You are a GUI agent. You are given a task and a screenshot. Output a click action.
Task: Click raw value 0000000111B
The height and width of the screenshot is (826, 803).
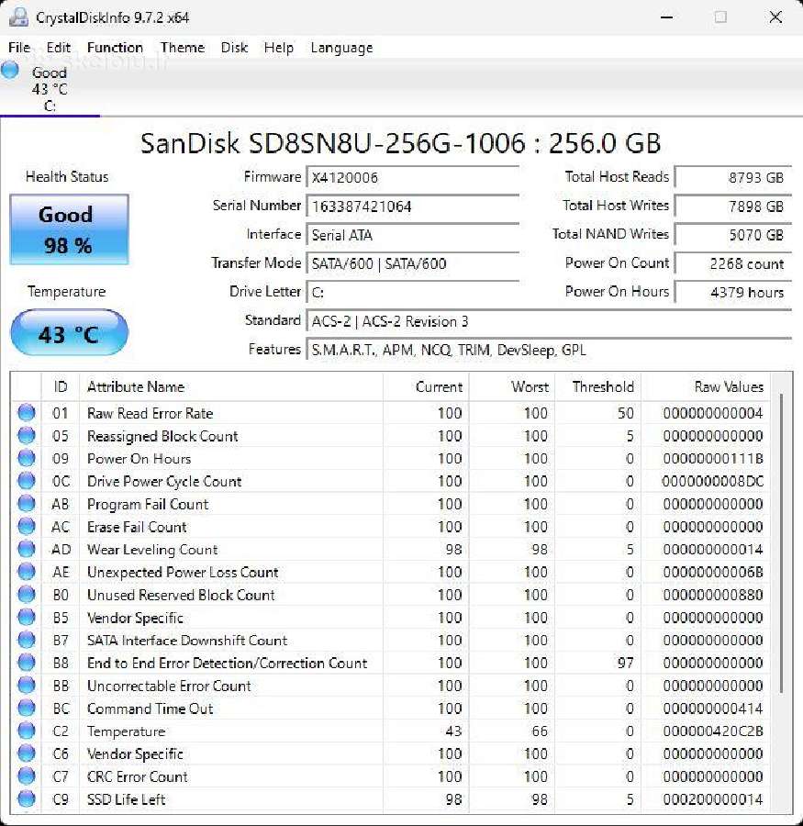point(713,458)
